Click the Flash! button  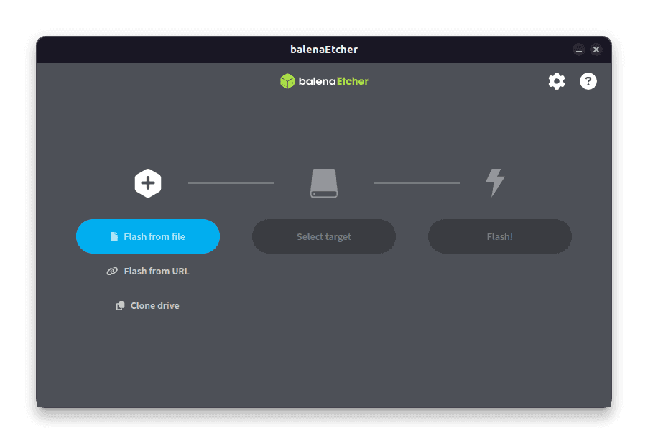(x=500, y=236)
